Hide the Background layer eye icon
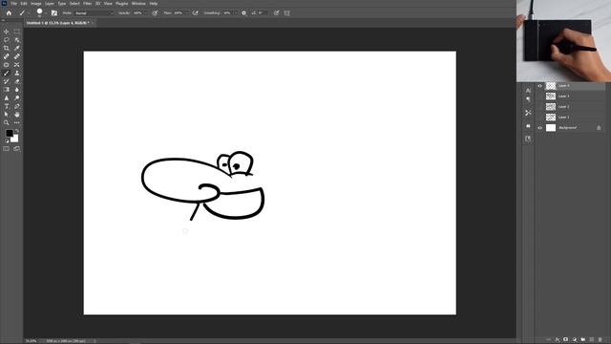The width and height of the screenshot is (611, 344). coord(539,128)
